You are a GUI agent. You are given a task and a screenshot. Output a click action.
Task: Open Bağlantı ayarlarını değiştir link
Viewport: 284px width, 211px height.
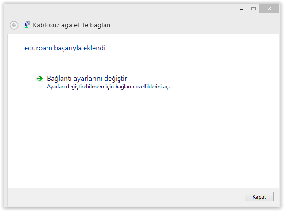click(x=87, y=79)
